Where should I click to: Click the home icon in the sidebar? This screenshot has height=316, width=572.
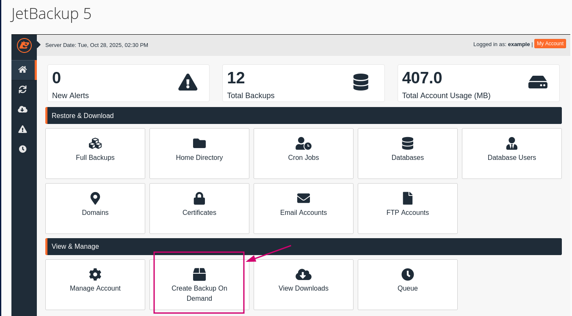tap(23, 70)
